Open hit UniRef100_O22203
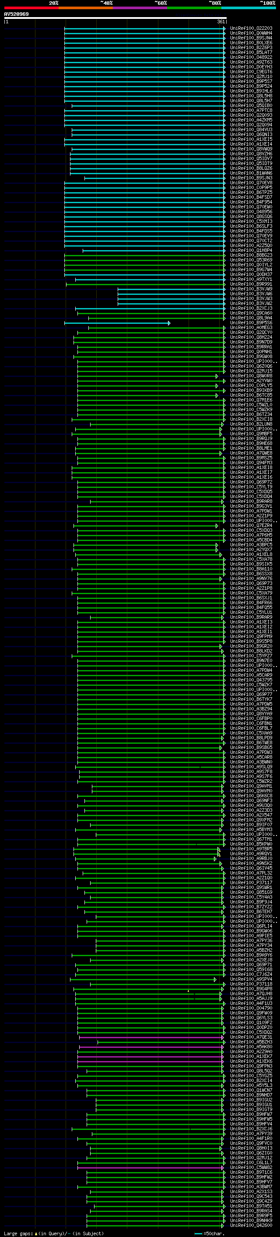The width and height of the screenshot is (280, 1237). click(251, 29)
